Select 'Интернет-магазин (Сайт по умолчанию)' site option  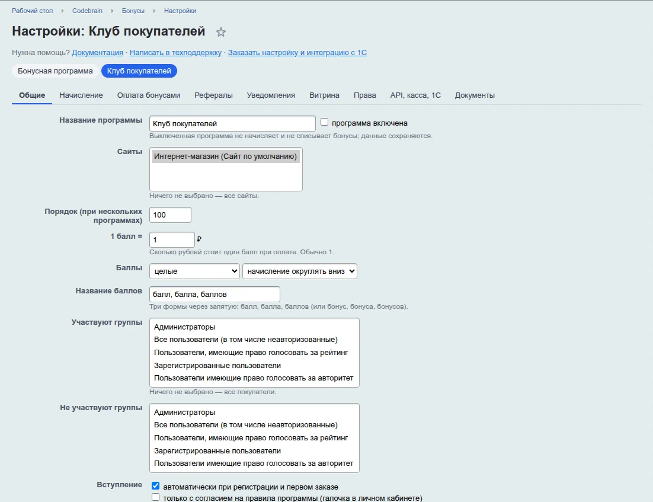pos(226,156)
